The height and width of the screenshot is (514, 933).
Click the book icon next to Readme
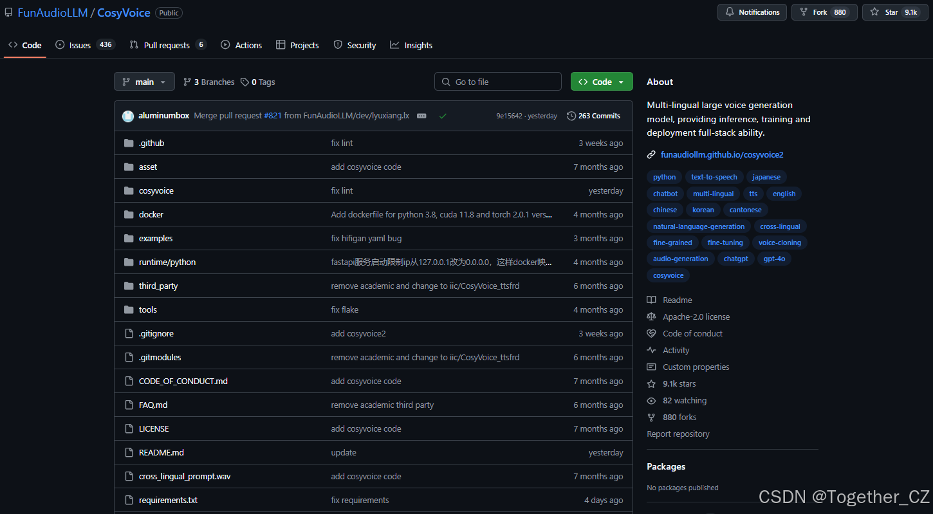(x=652, y=300)
